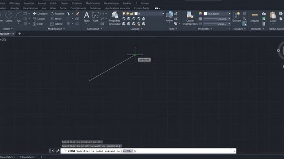Activate the Miroir mirror tool
284x159 pixels.
[56, 19]
